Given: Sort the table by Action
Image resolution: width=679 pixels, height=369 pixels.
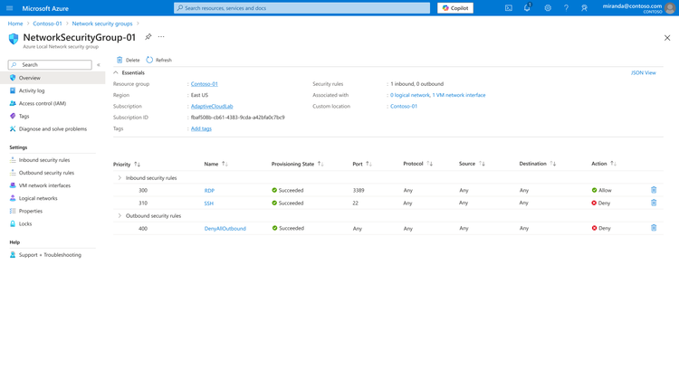Looking at the screenshot, I should click(603, 164).
